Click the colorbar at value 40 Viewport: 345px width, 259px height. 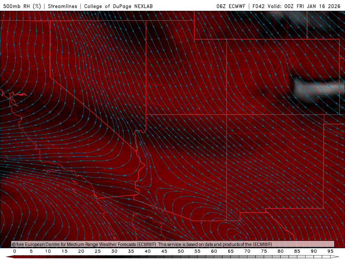tap(147, 251)
